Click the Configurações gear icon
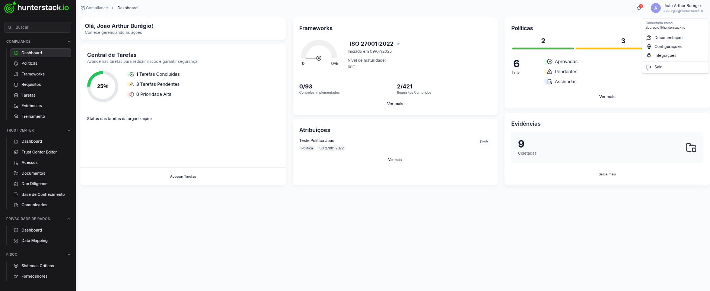The width and height of the screenshot is (710, 291). click(x=649, y=46)
